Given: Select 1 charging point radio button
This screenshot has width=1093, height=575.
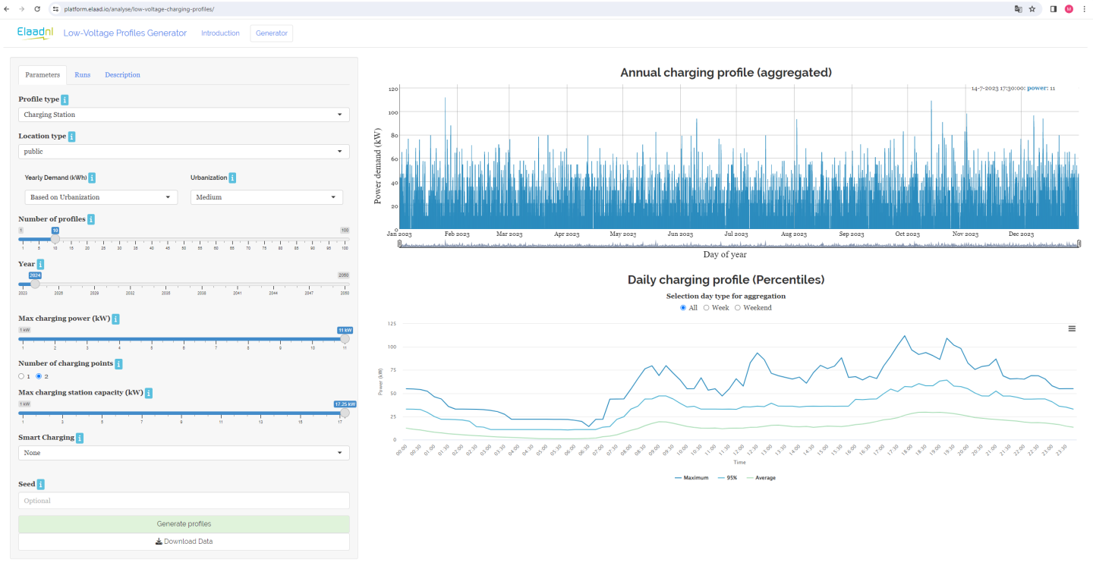Looking at the screenshot, I should point(21,376).
